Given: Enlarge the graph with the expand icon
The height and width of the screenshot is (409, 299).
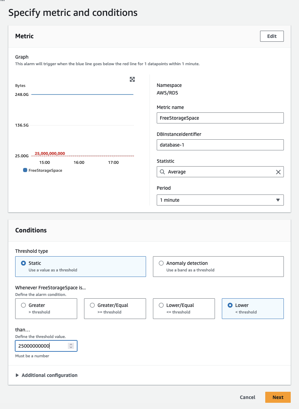Looking at the screenshot, I should coord(132,80).
